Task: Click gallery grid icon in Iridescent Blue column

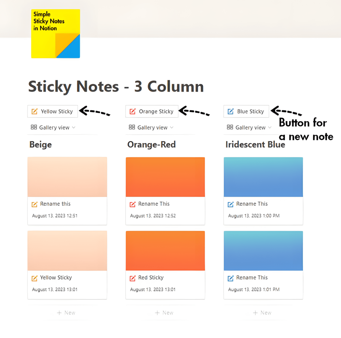Action: coord(230,127)
